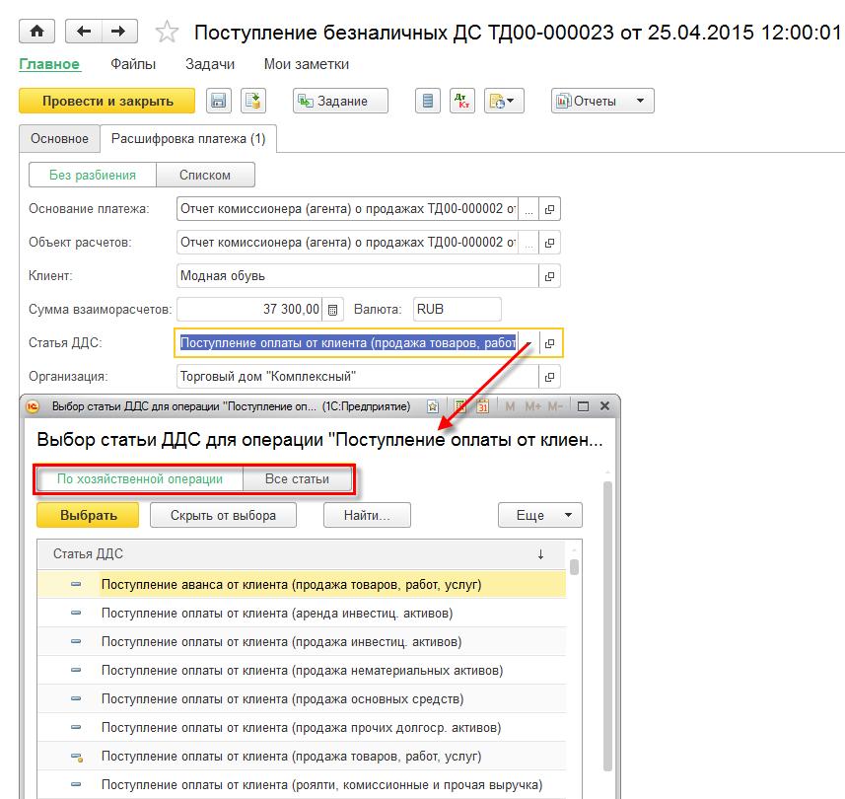Switch to the Основное tab

pos(59,138)
